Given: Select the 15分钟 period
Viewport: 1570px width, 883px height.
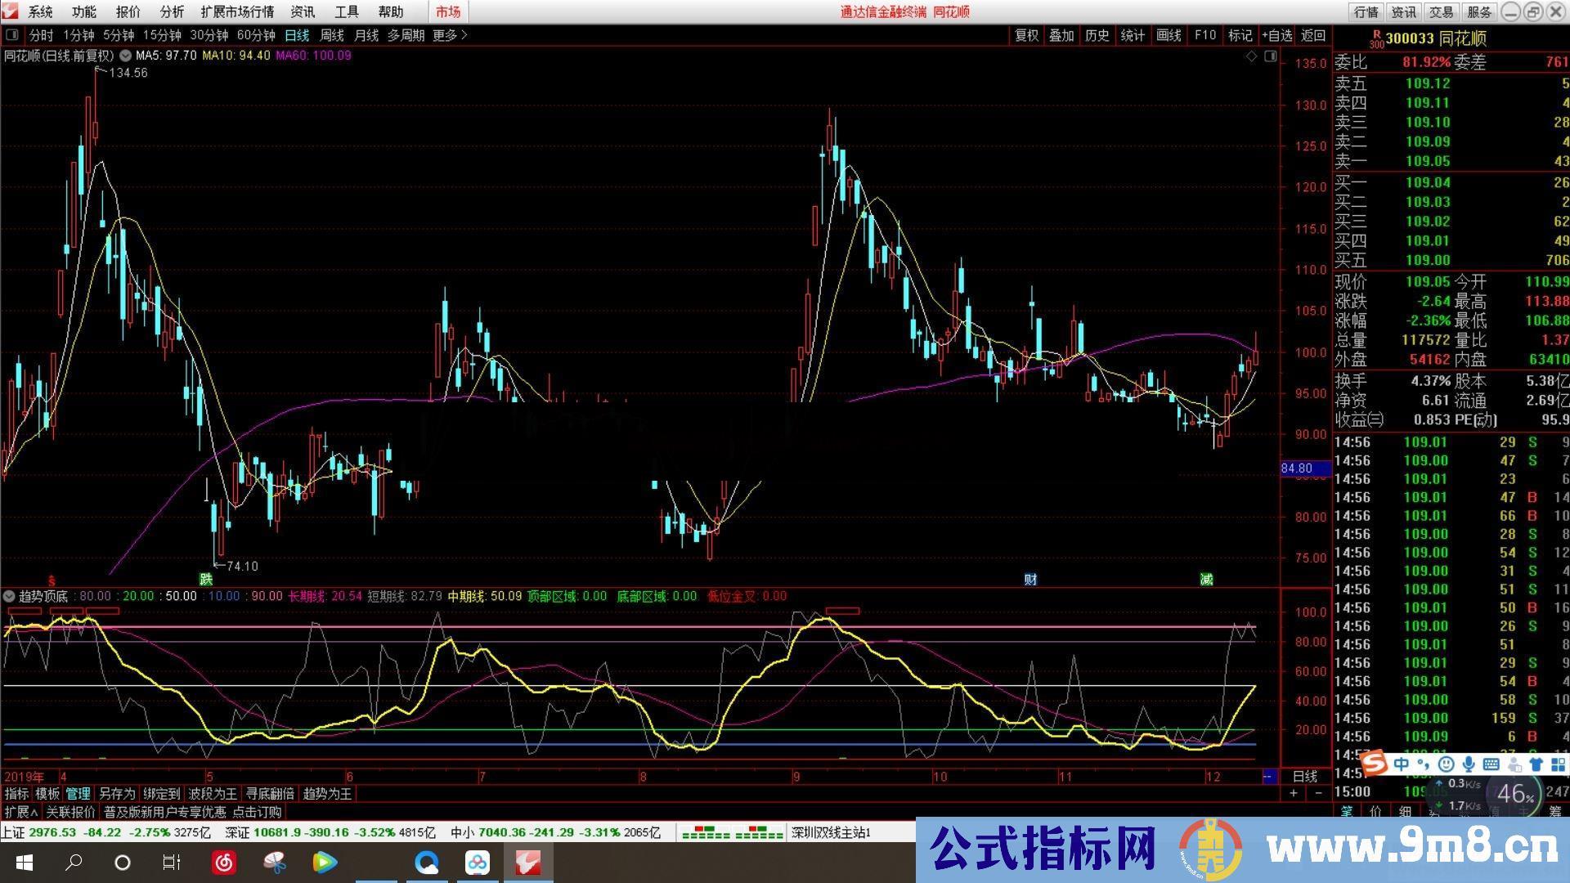Looking at the screenshot, I should [162, 35].
